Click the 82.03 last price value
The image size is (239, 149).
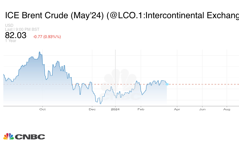(x=16, y=36)
